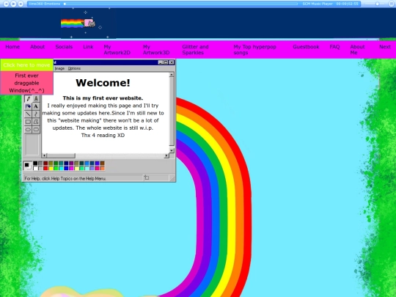Pick the magenta color swatch
The height and width of the screenshot is (297, 396).
click(x=71, y=168)
